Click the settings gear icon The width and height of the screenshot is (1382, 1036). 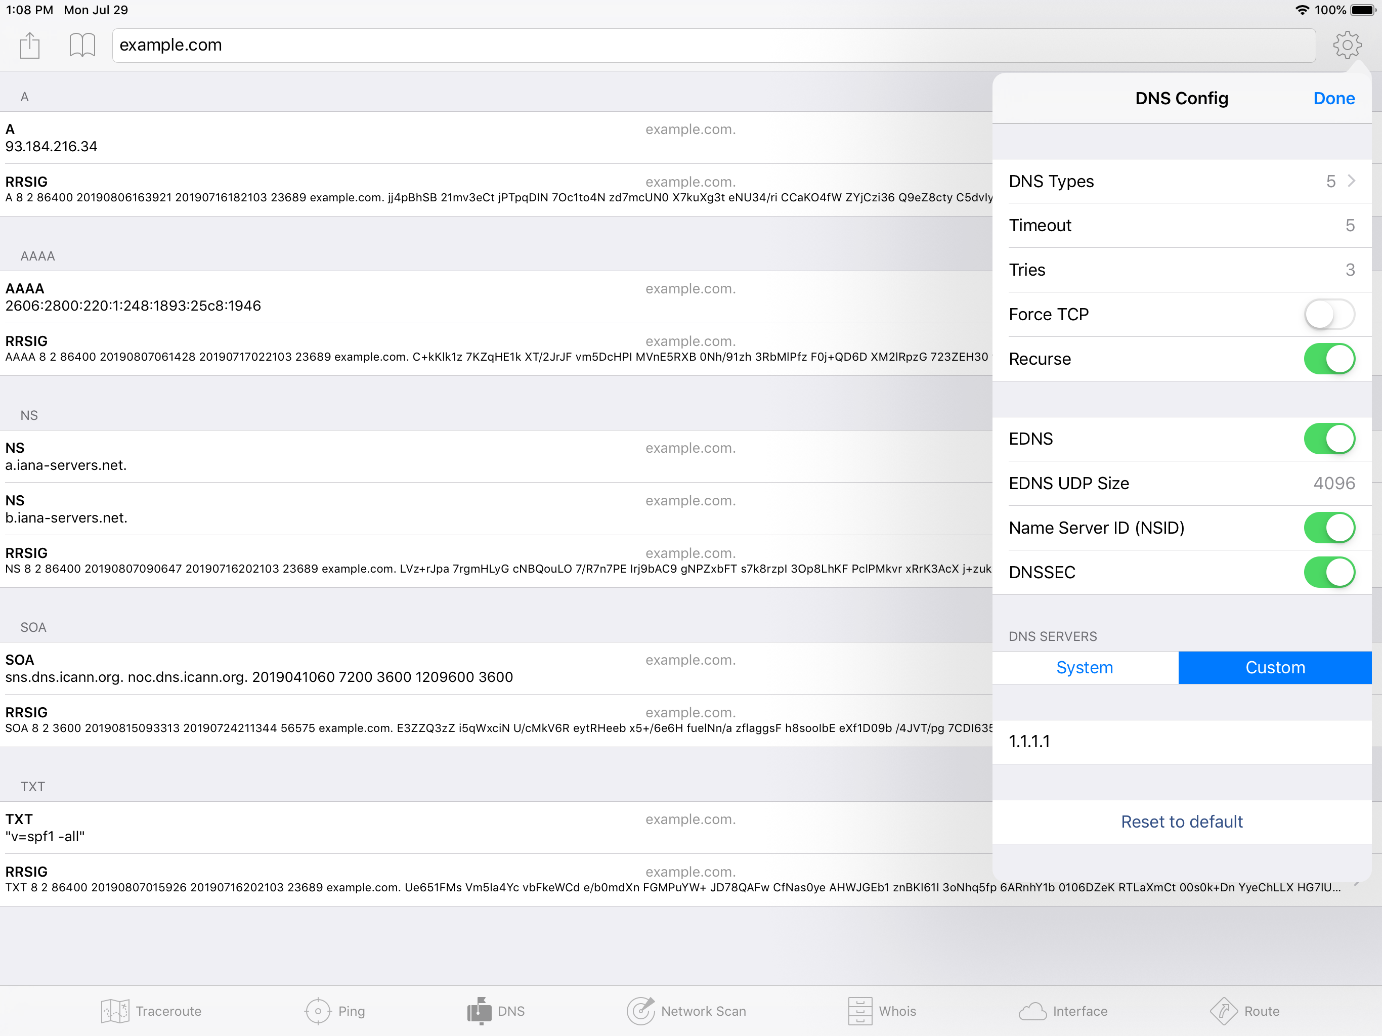[1347, 46]
